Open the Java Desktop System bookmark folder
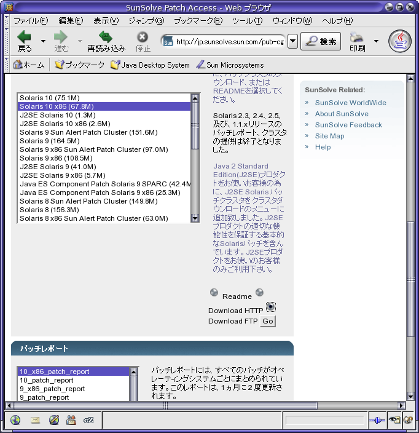 click(150, 65)
